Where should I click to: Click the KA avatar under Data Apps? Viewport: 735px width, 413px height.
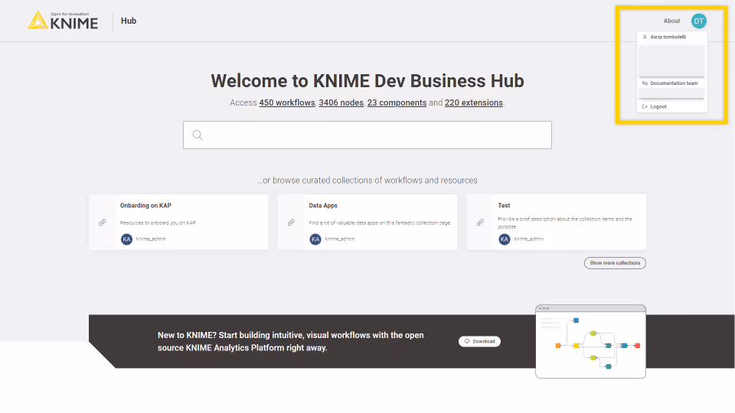pos(315,239)
